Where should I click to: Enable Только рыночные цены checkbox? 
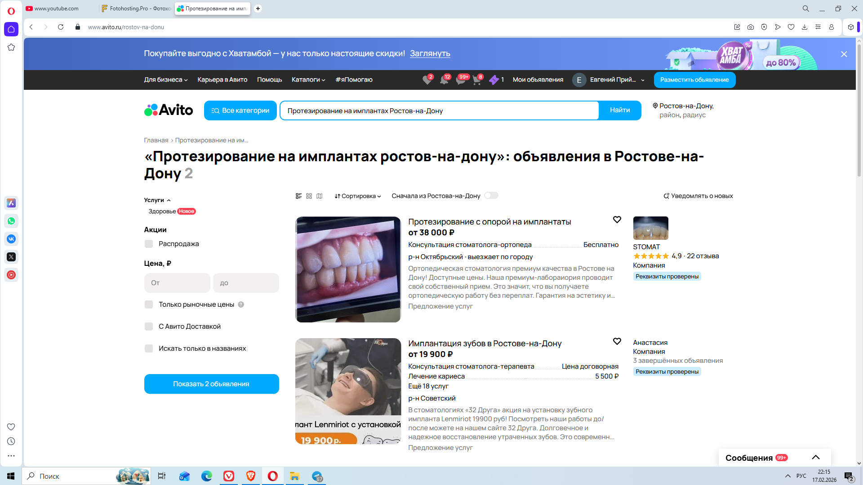[x=149, y=304]
